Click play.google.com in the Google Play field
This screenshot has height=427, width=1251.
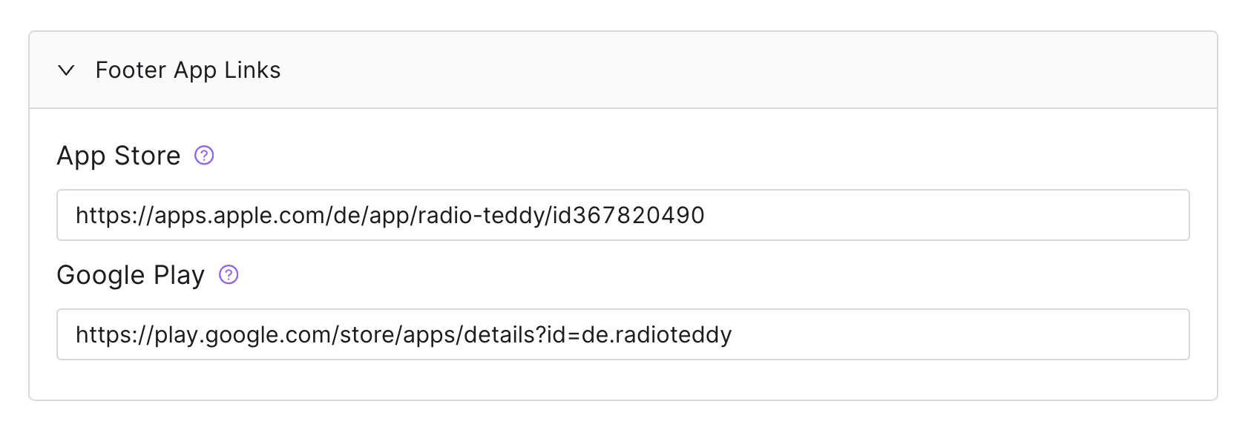243,334
